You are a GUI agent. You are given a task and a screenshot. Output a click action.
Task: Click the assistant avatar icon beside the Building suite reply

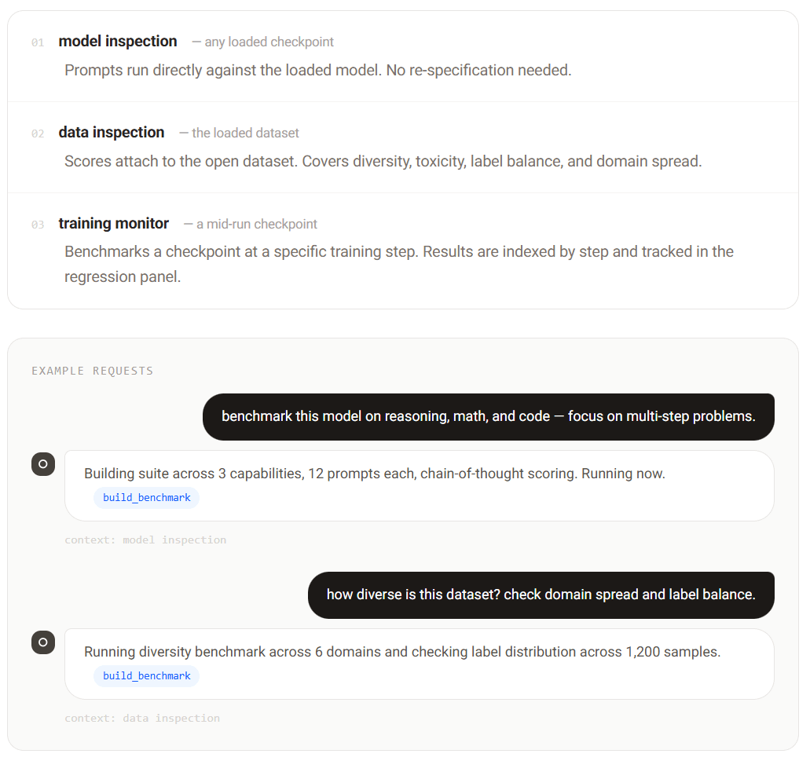pyautogui.click(x=43, y=464)
